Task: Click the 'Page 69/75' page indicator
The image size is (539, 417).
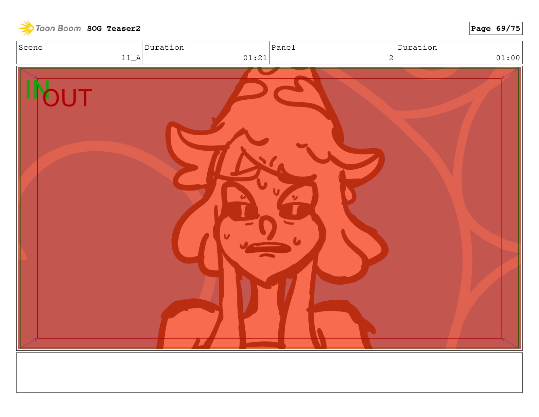Action: click(x=496, y=28)
